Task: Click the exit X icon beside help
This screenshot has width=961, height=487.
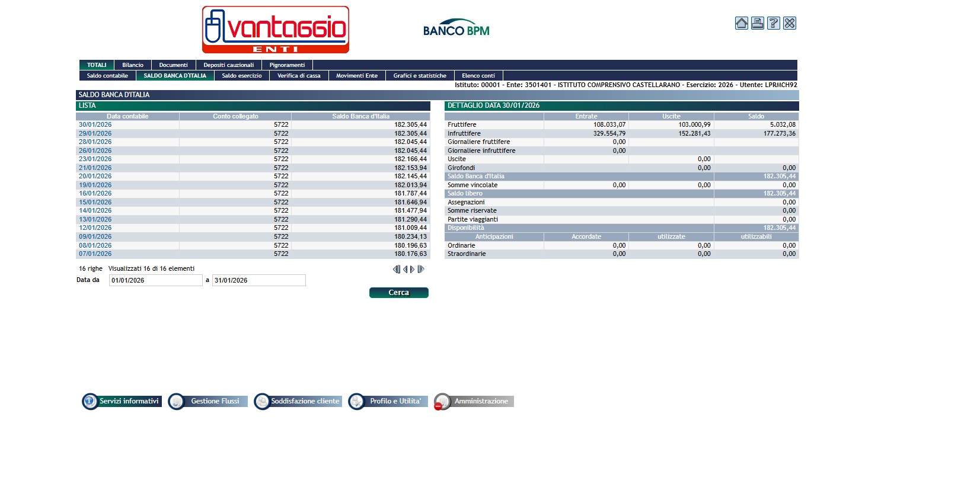Action: (789, 23)
